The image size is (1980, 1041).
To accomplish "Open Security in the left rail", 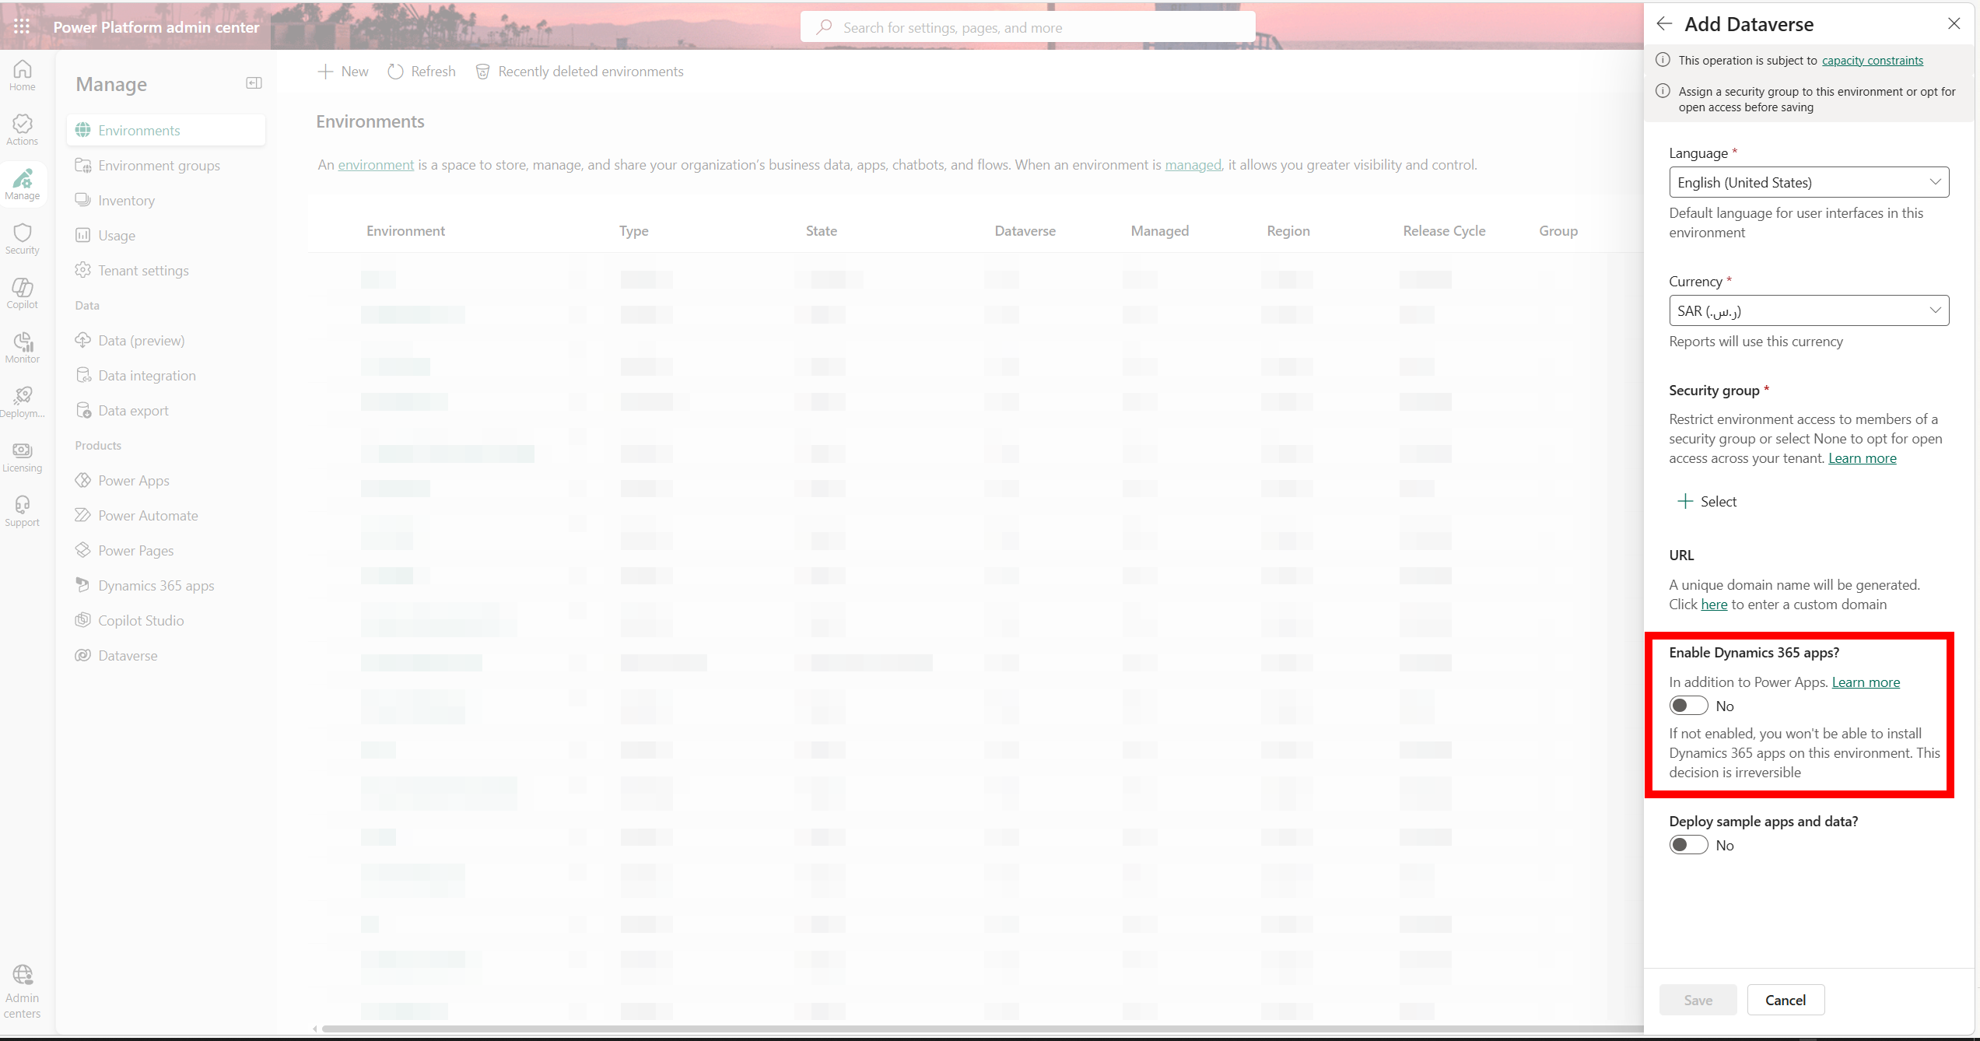I will (22, 239).
